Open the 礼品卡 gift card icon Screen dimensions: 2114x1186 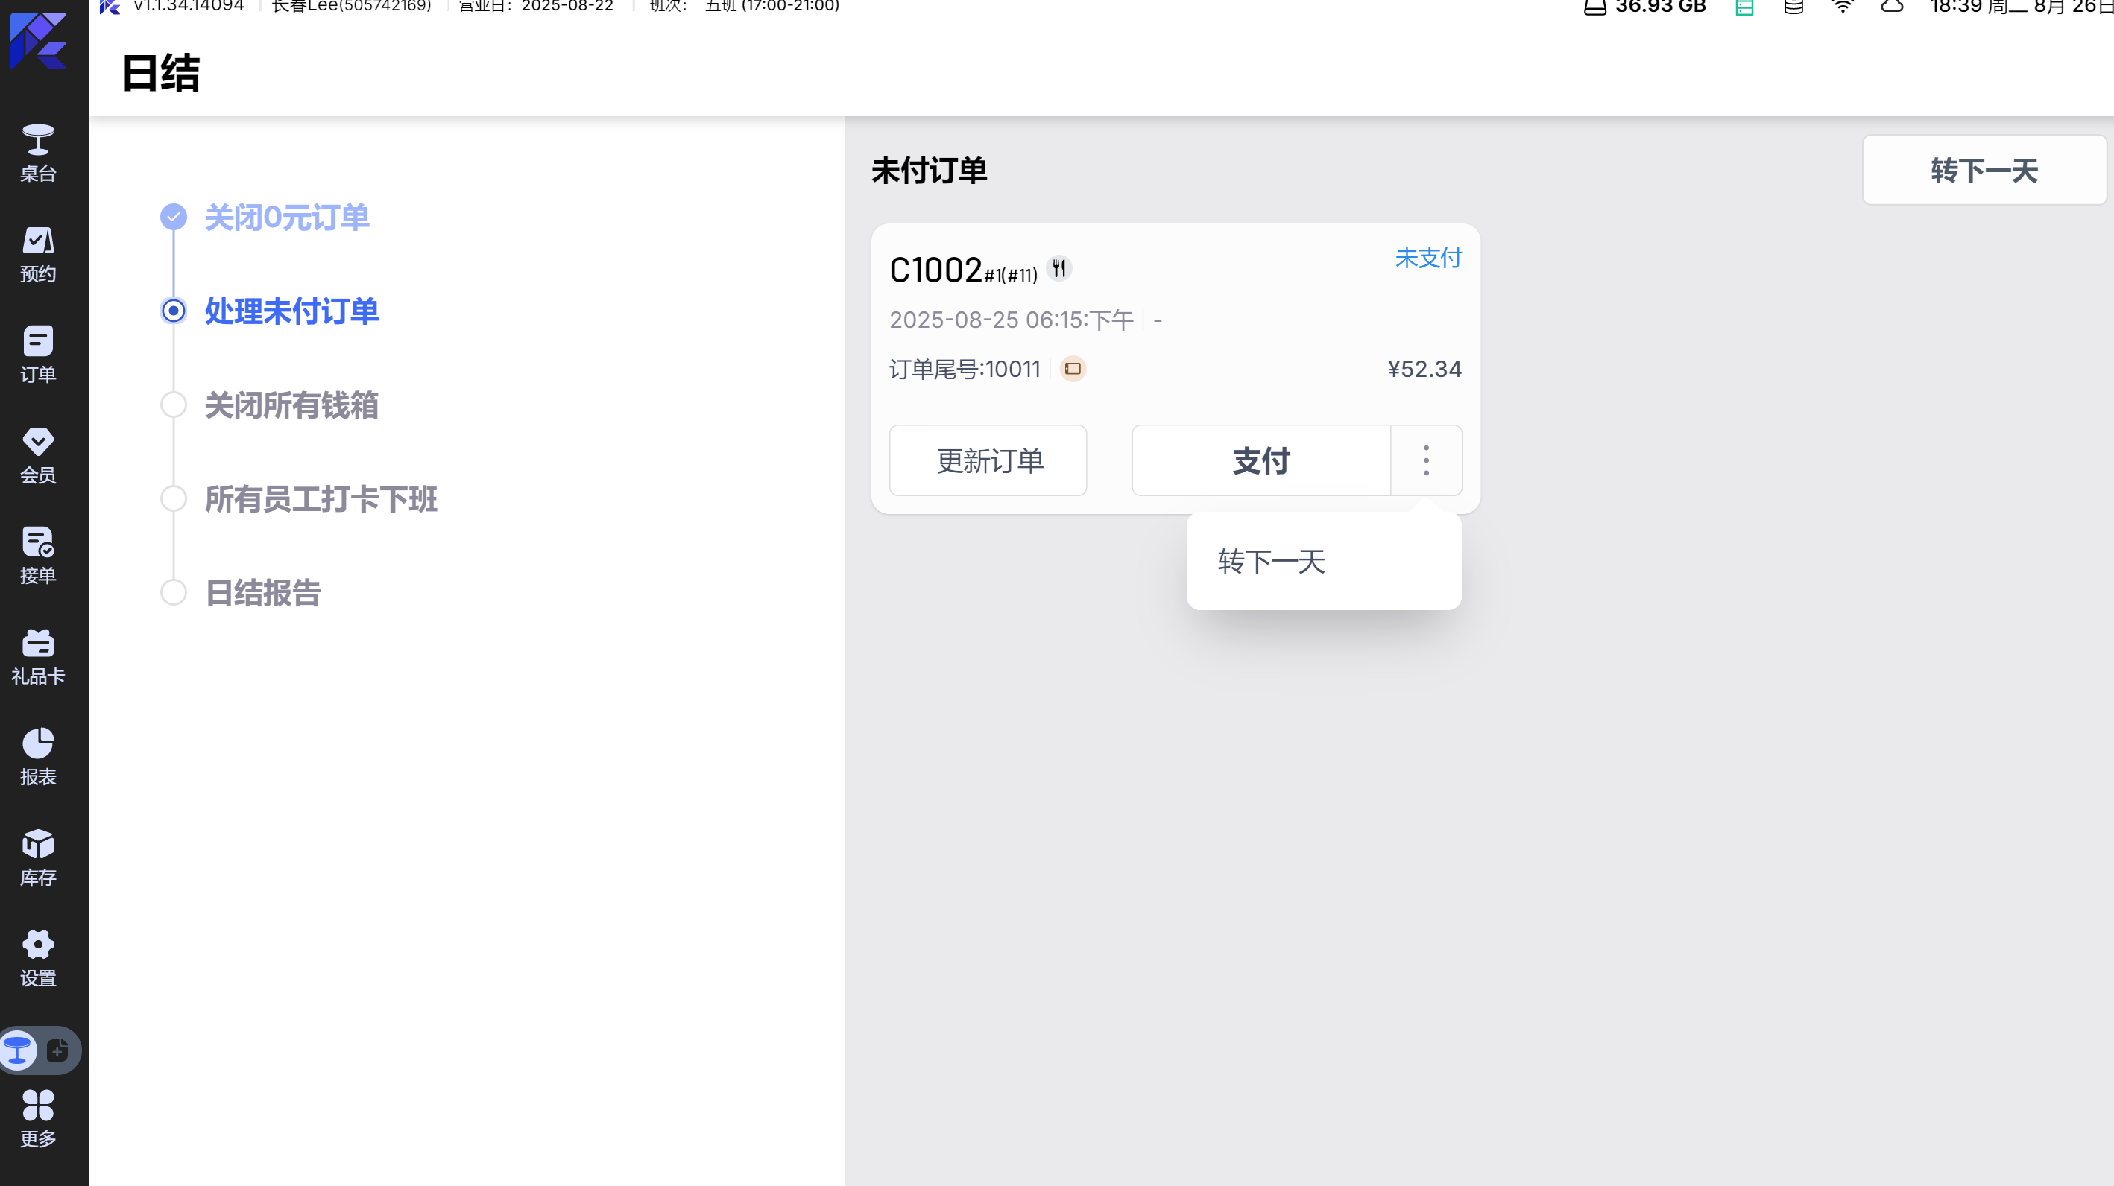[x=38, y=657]
